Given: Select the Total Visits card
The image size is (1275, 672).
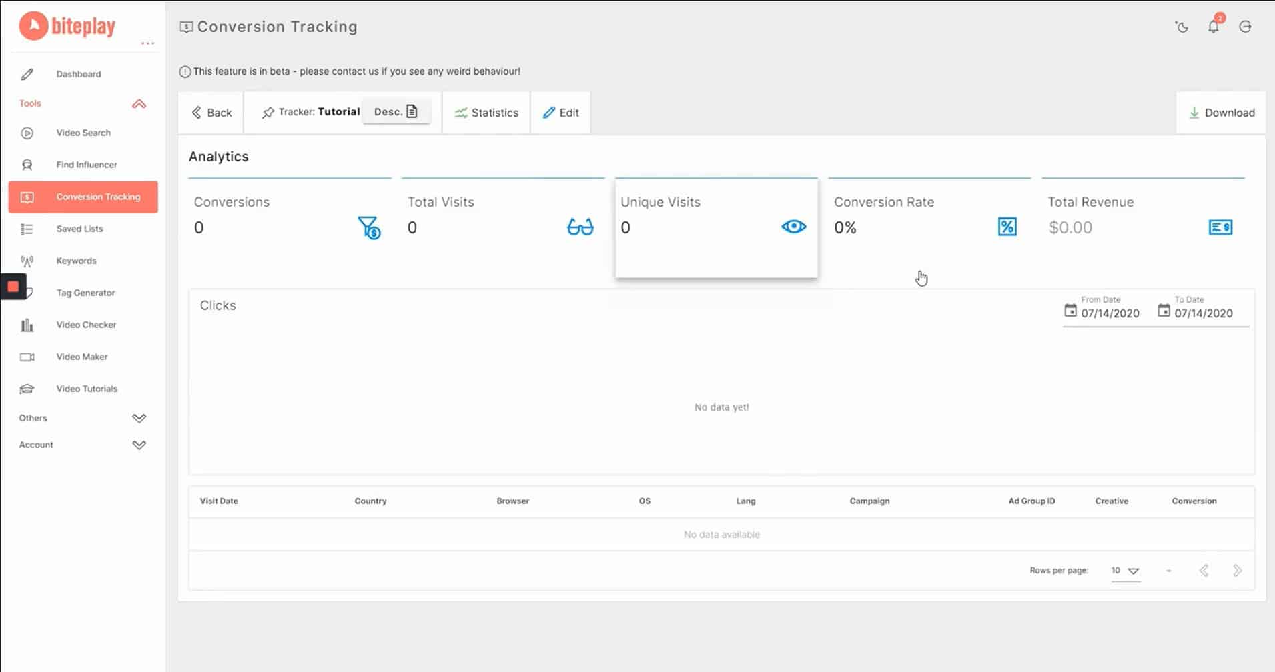Looking at the screenshot, I should 503,228.
